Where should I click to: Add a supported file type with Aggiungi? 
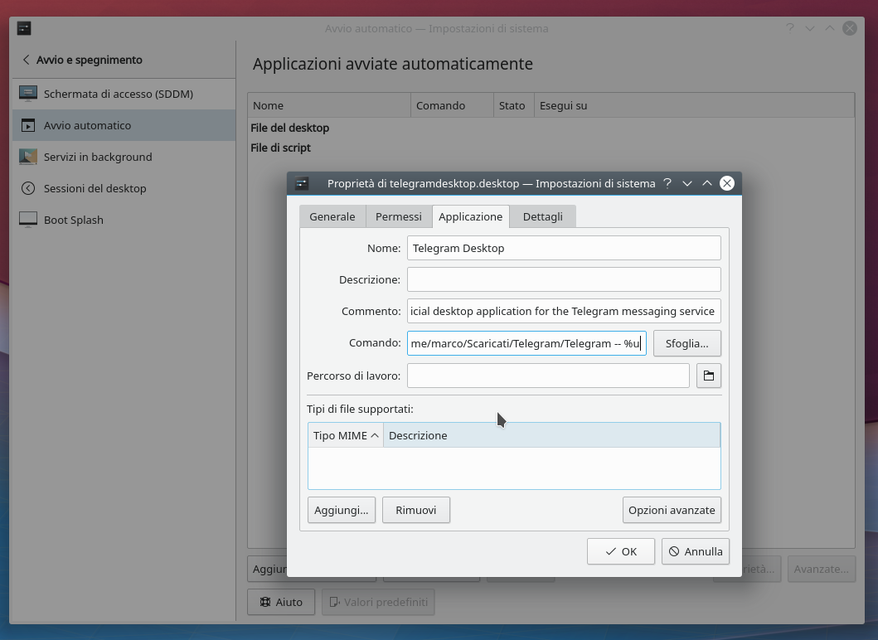pyautogui.click(x=342, y=510)
